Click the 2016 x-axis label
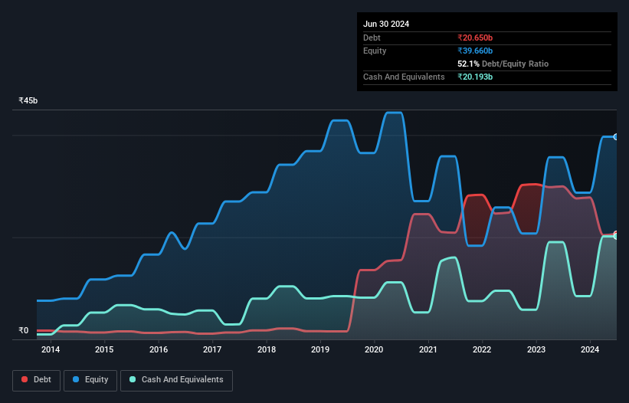 159,349
